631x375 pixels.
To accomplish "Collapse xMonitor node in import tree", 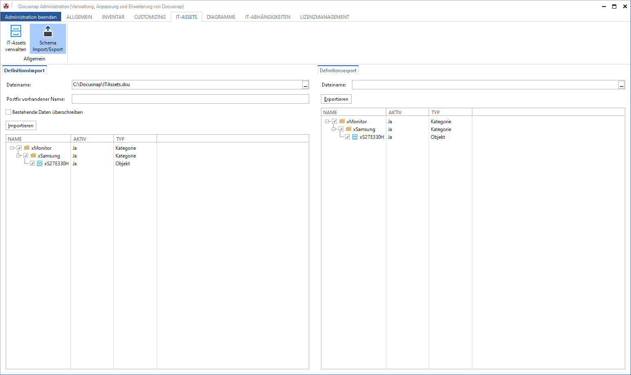I will [x=12, y=148].
